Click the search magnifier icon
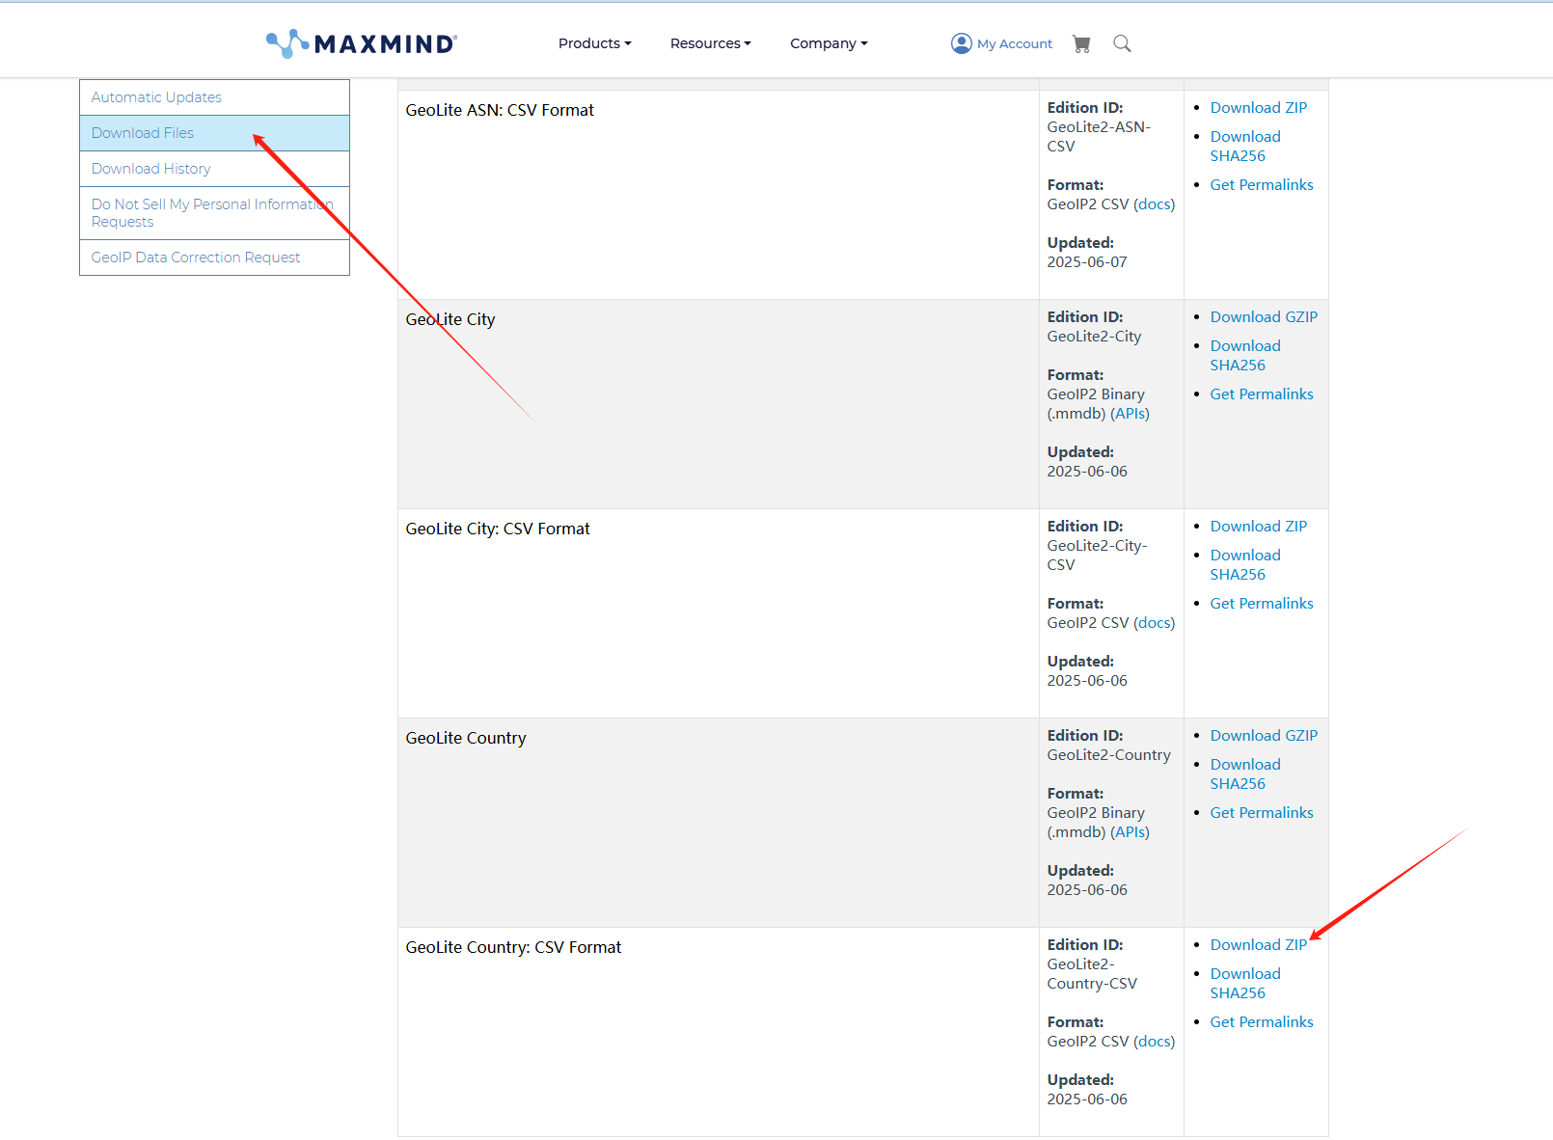 pos(1122,43)
